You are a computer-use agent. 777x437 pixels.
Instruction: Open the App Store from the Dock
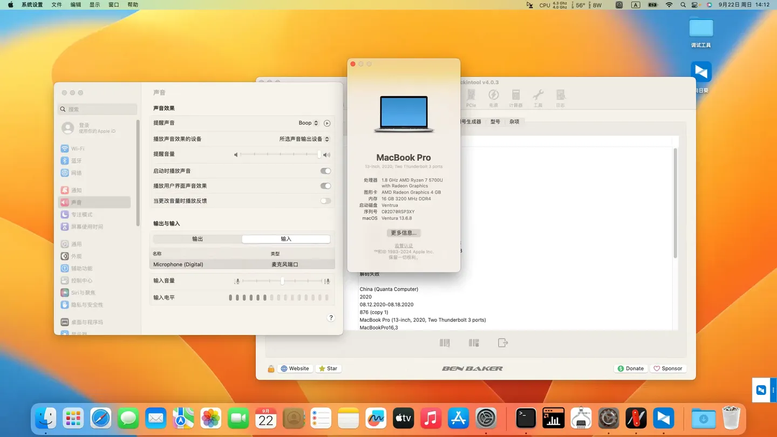458,418
